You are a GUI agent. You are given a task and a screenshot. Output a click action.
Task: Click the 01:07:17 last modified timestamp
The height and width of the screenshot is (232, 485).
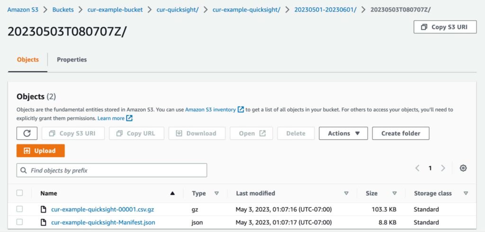click(284, 223)
